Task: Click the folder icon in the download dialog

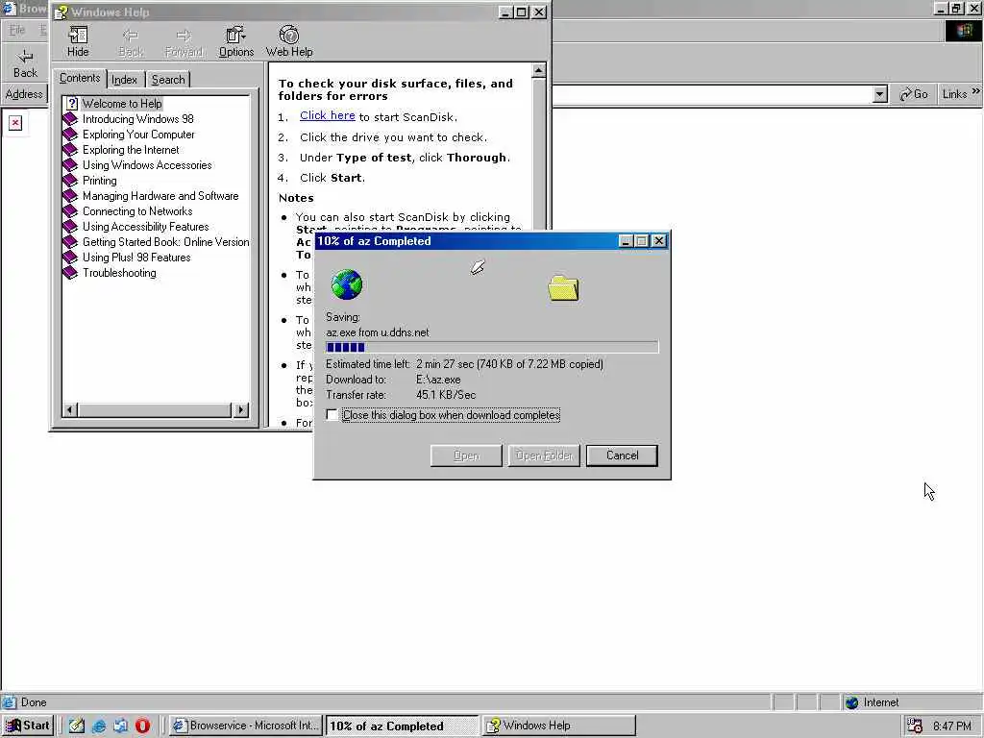Action: pos(563,288)
